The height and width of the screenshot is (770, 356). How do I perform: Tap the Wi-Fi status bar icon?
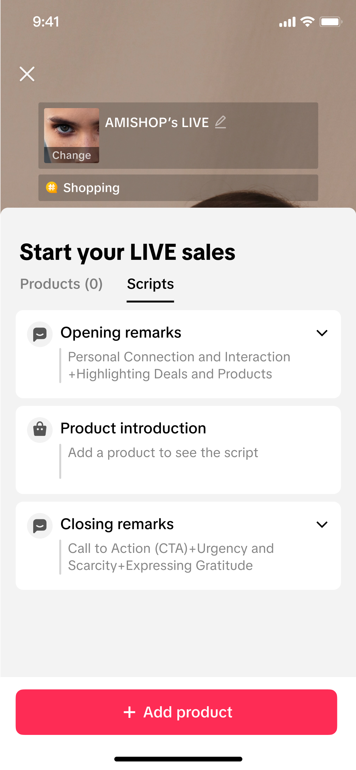pos(307,22)
